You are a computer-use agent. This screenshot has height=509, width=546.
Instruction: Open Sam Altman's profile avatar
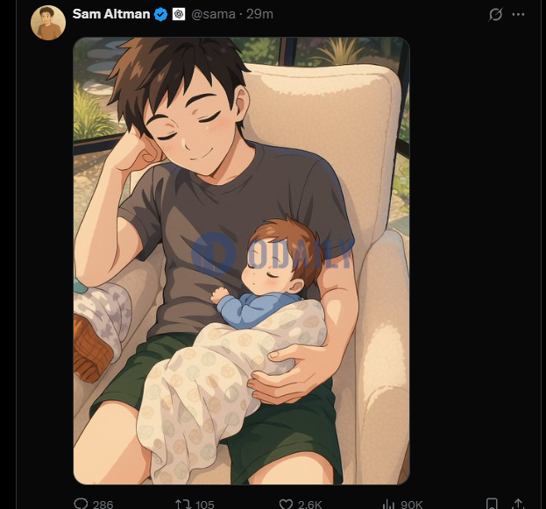tap(48, 23)
